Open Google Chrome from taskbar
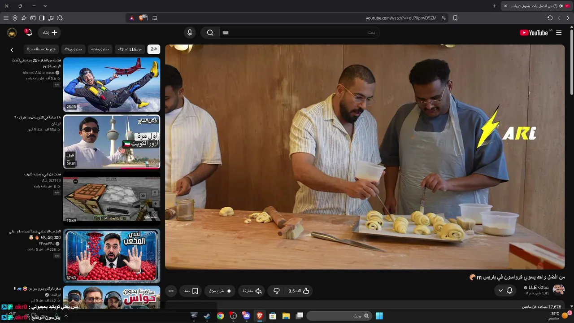The width and height of the screenshot is (574, 323). [220, 316]
